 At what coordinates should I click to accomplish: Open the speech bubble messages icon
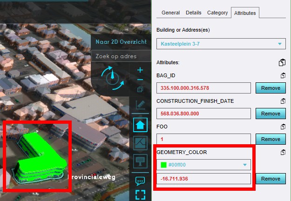(x=140, y=181)
